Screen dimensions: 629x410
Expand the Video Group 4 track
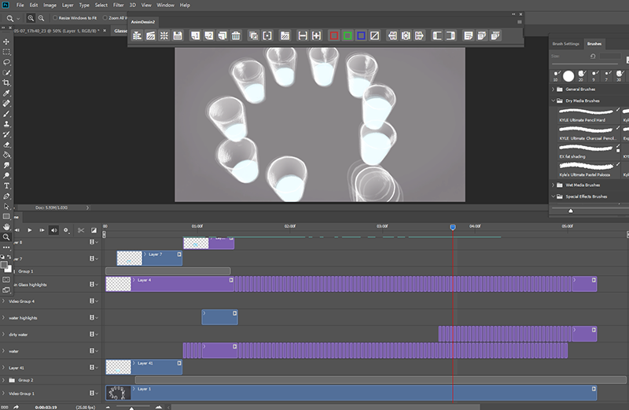[x=4, y=301]
